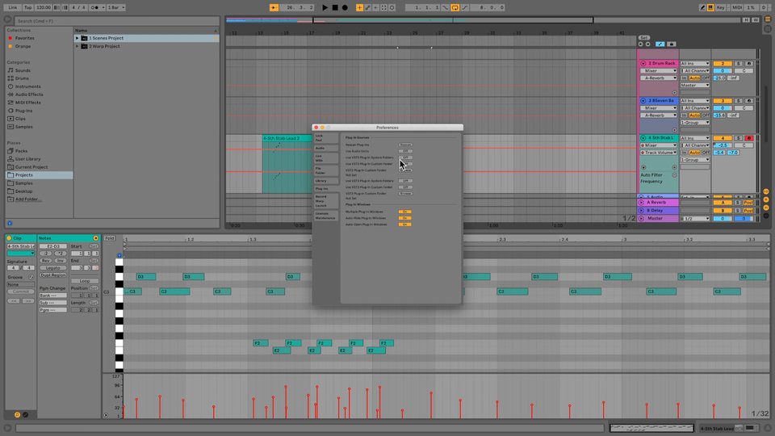Viewport: 775px width, 436px height.
Task: Open Track Volume automation parameter dropdown
Action: (x=659, y=153)
